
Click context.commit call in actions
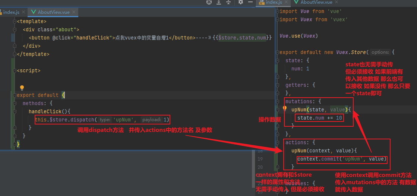342,159
